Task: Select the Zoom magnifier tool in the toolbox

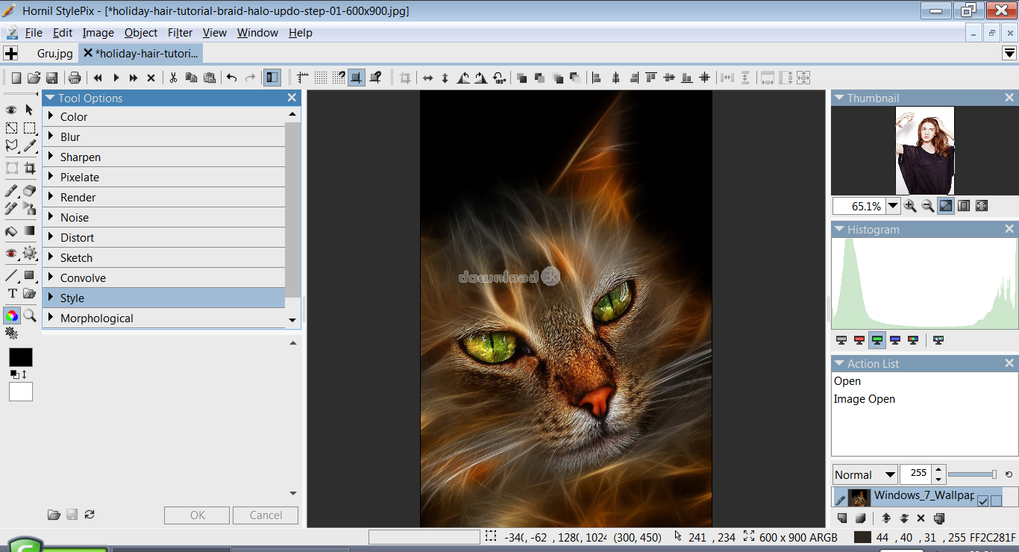Action: [29, 316]
